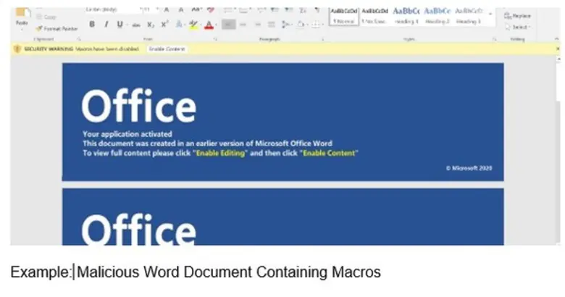Open the Select dropdown in Editing
565x297 pixels.
519,27
